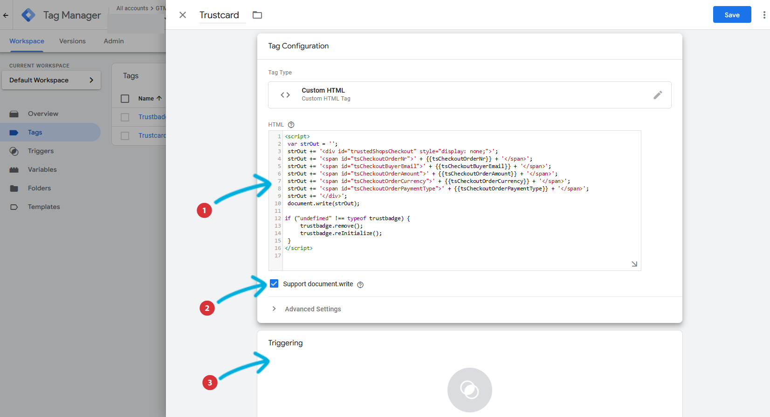Viewport: 770px width, 417px height.
Task: Click into the HTML code editor
Action: click(461, 201)
